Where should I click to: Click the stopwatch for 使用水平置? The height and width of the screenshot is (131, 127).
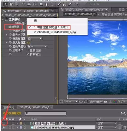10,31
